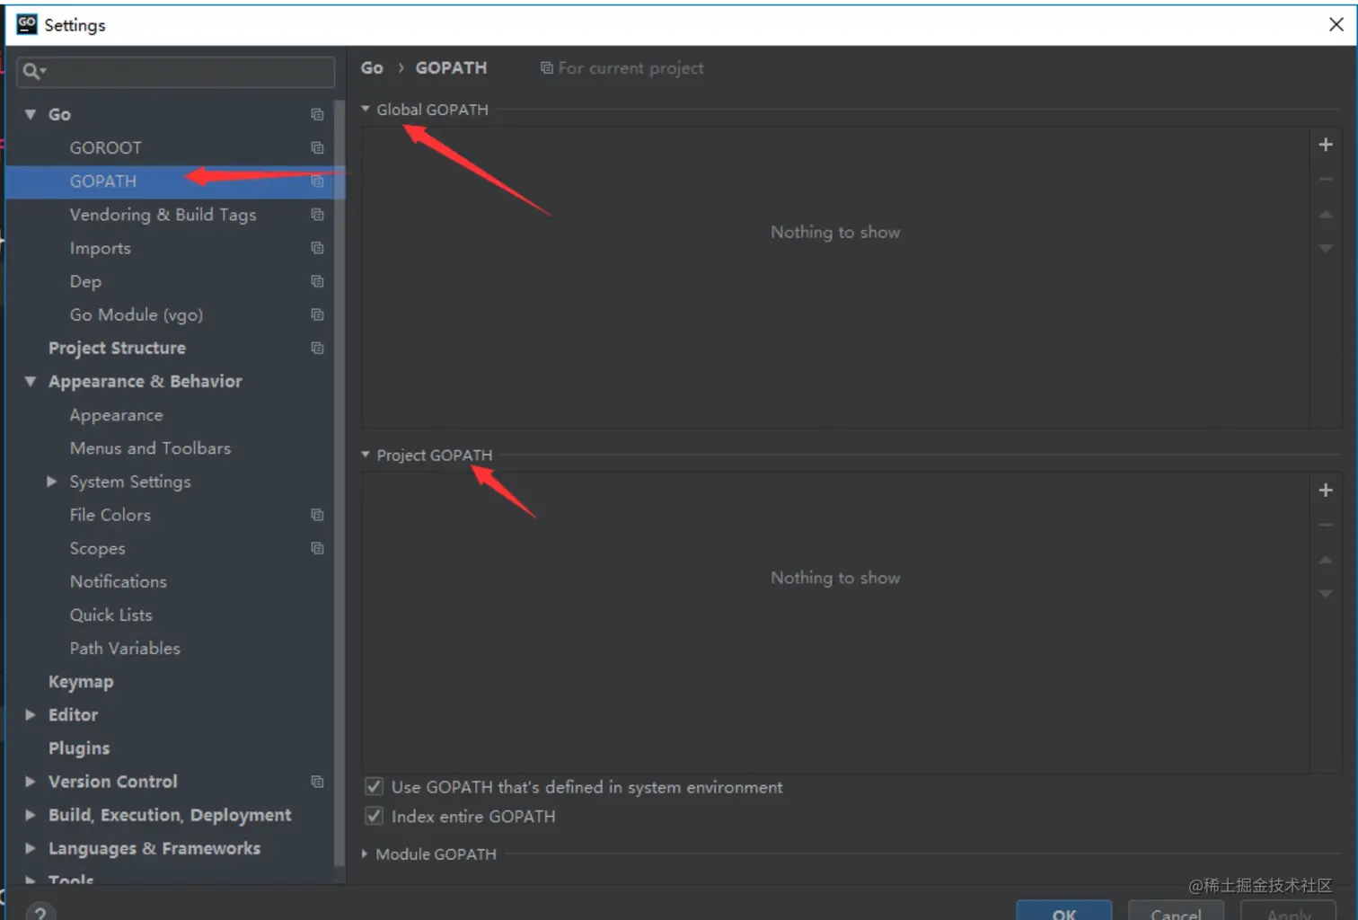Click the project-level icon beside GOROOT

click(317, 147)
